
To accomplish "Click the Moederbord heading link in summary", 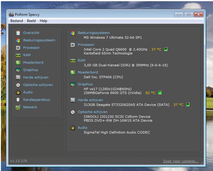I will [88, 72].
